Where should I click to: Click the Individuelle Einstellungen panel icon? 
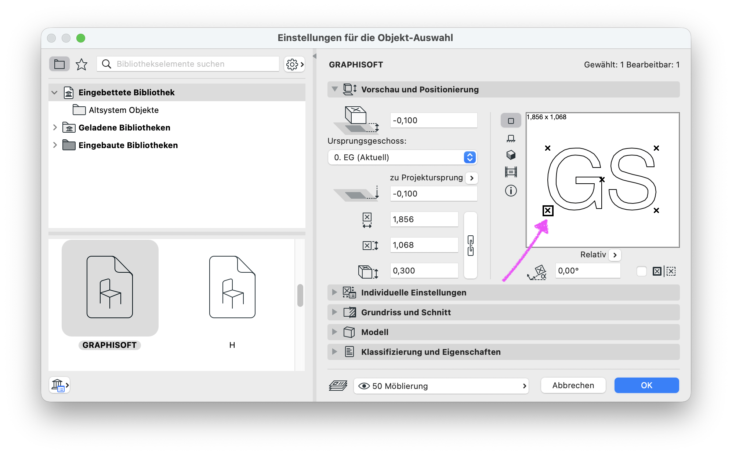349,292
